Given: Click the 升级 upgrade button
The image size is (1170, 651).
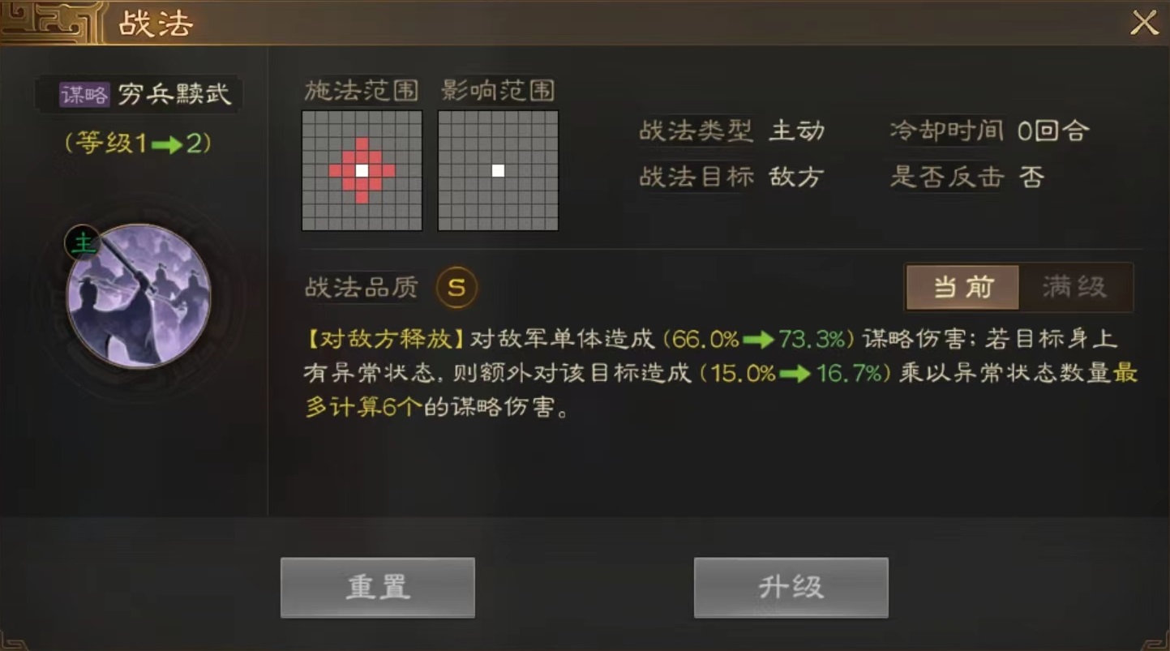Looking at the screenshot, I should [x=791, y=588].
